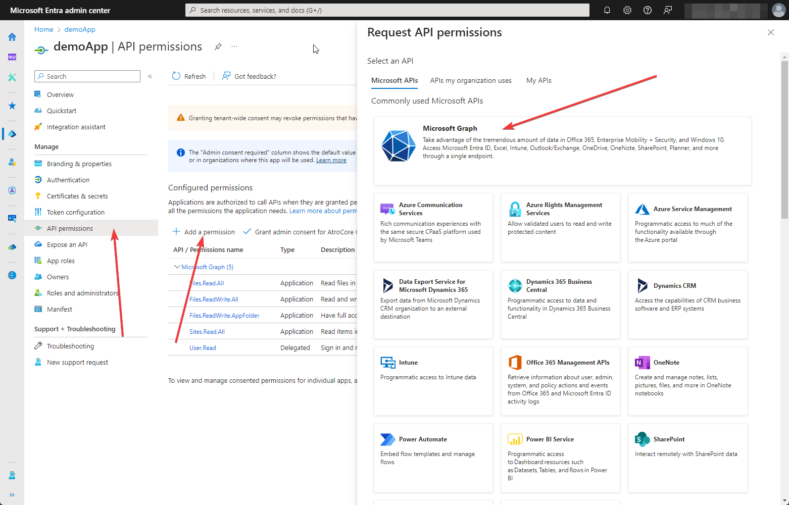Open the Learn more link in the info banner
This screenshot has width=789, height=505.
331,160
